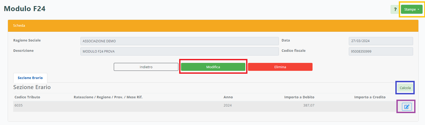Select the 6035 tributo code cell

[19, 105]
